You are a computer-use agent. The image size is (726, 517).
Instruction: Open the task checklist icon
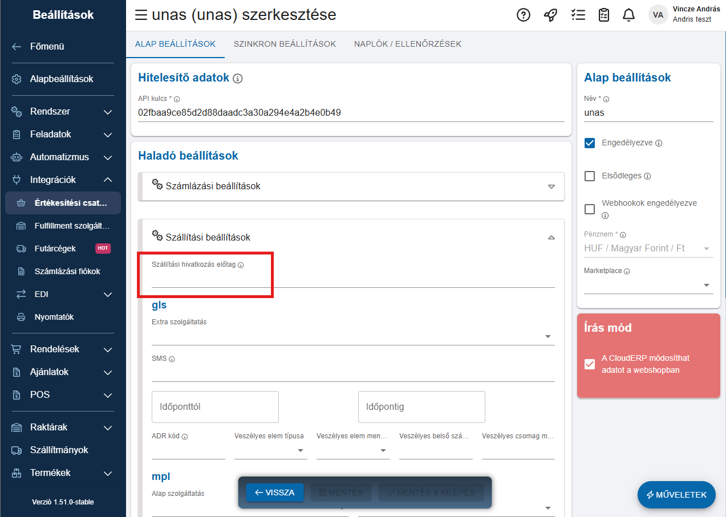pyautogui.click(x=578, y=15)
